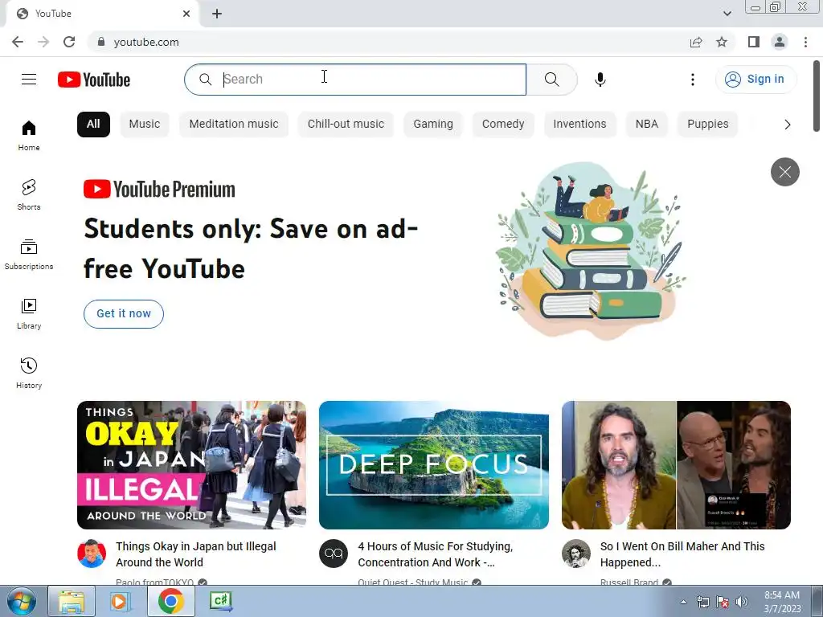Toggle the browser side panel
The height and width of the screenshot is (617, 823).
click(754, 42)
